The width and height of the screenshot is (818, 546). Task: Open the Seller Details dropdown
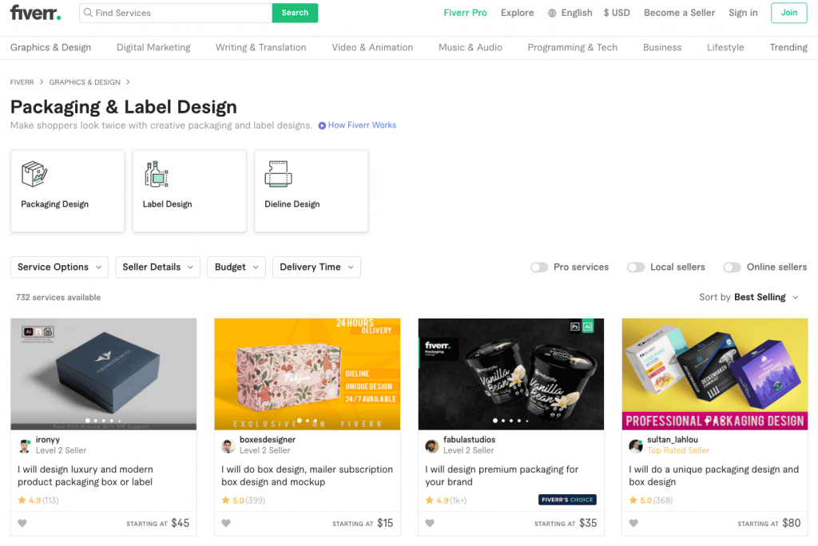(x=157, y=267)
